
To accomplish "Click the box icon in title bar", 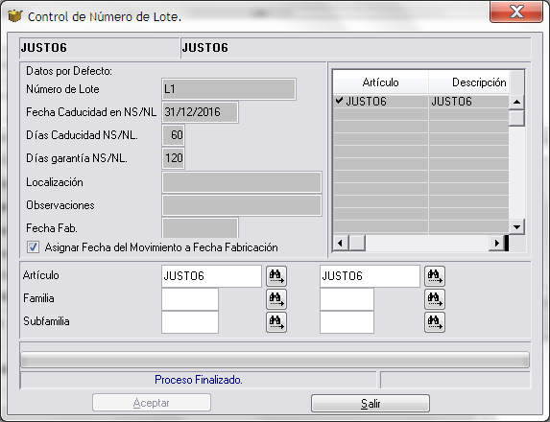I will coord(14,15).
